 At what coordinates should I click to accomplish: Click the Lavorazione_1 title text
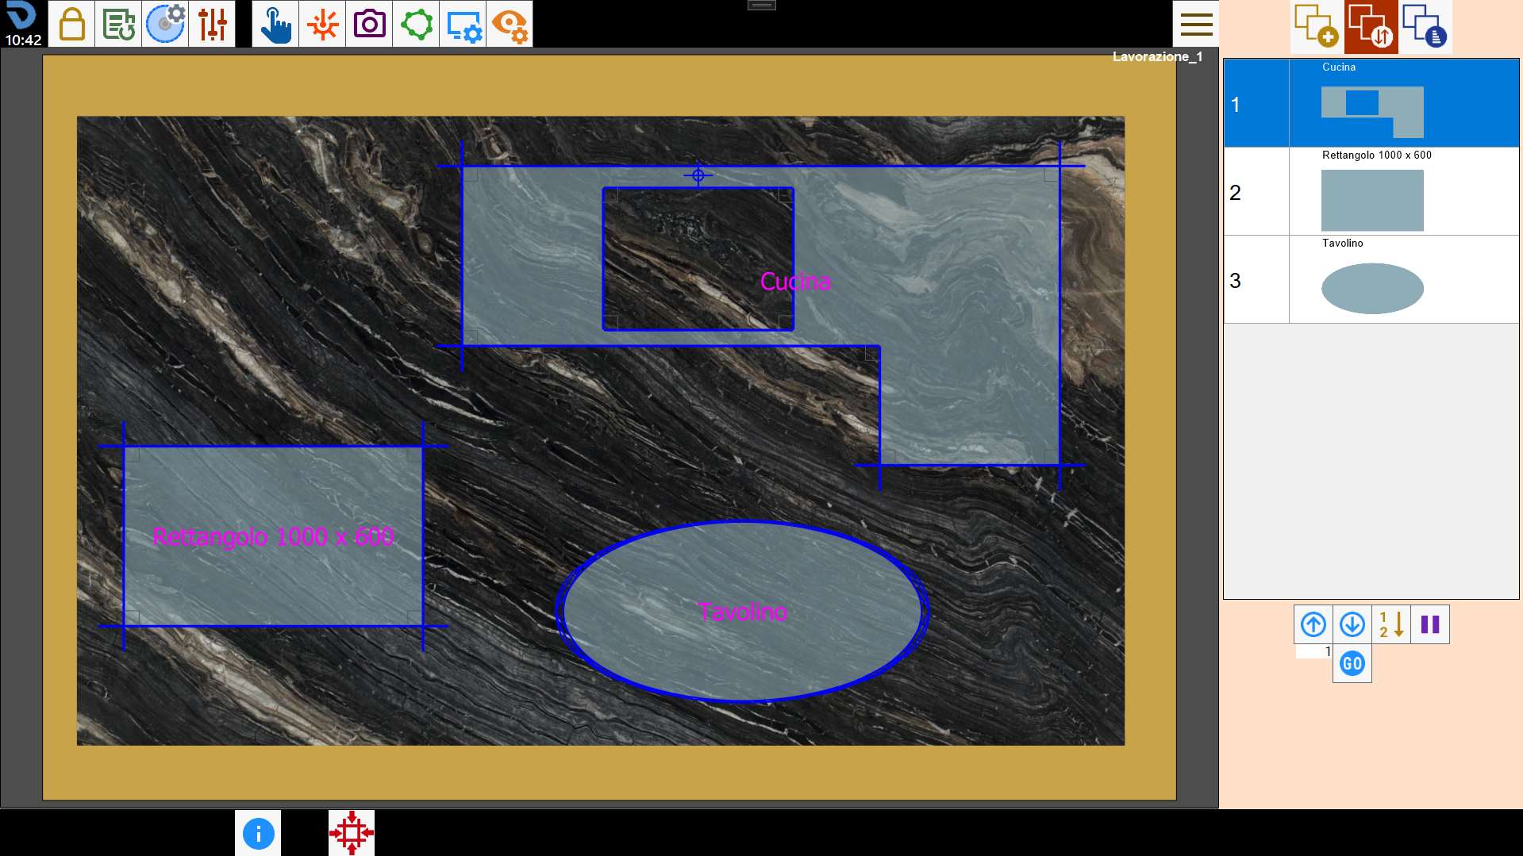pos(1157,56)
